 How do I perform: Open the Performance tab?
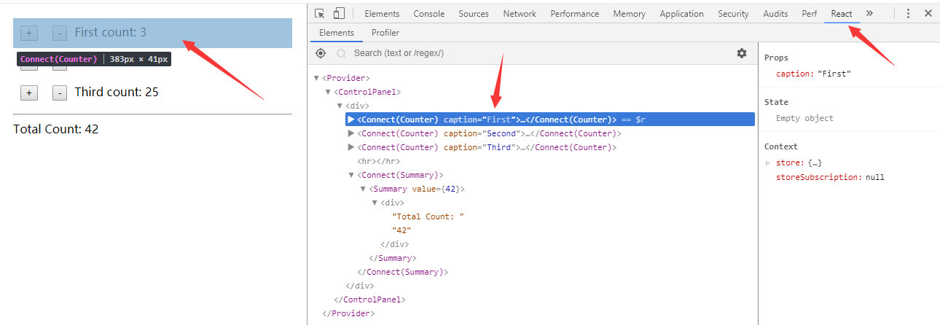click(x=574, y=14)
